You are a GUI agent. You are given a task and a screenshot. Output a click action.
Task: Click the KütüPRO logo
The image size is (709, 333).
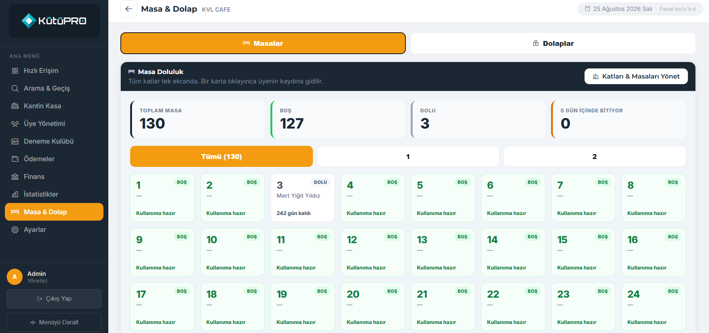click(54, 21)
